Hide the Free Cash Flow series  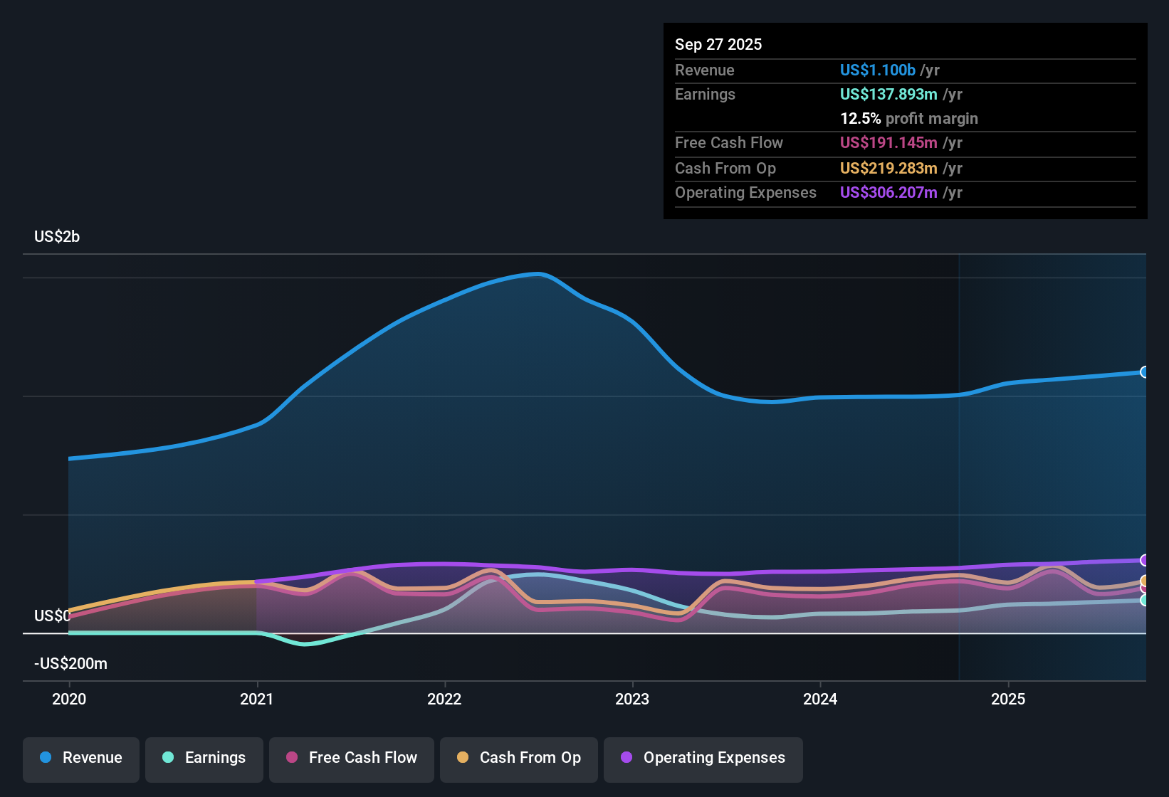[351, 758]
